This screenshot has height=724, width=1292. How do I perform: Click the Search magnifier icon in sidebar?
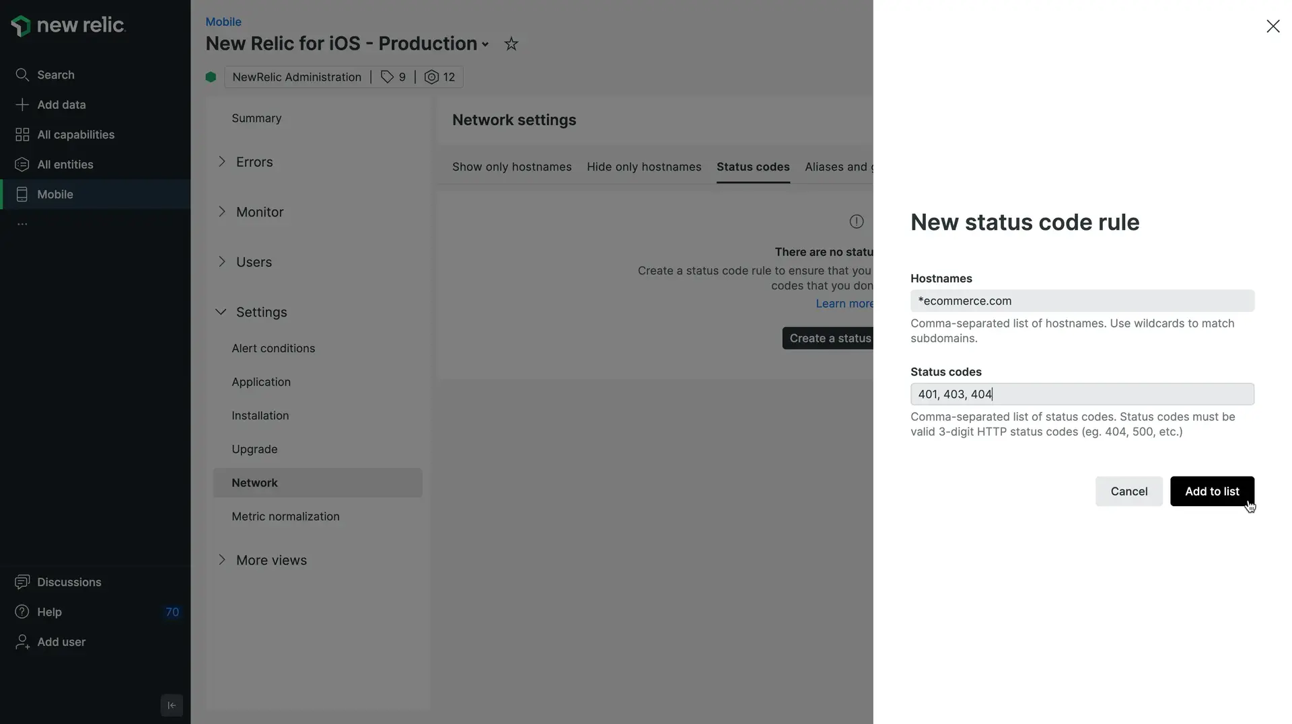coord(22,75)
